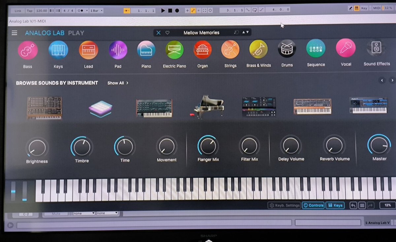Toggle Ableton follow playback arrow button
Image resolution: width=396 pixels, height=242 pixels.
(127, 11)
